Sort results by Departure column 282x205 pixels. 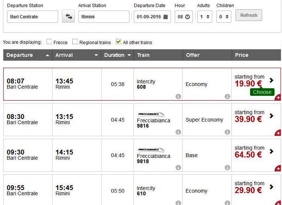pyautogui.click(x=28, y=55)
